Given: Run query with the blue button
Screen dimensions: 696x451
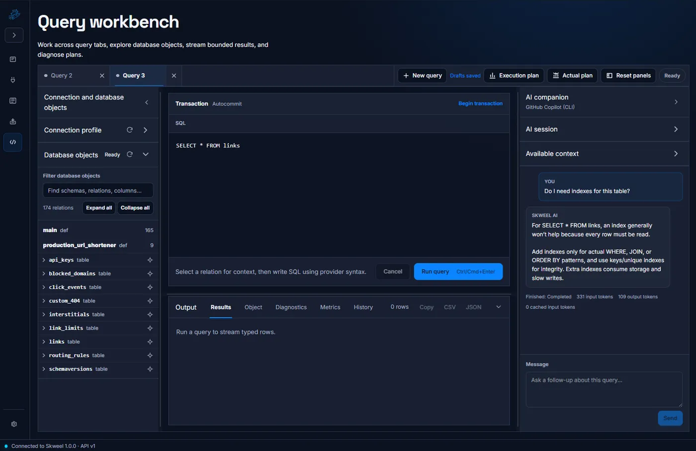Looking at the screenshot, I should click(458, 271).
